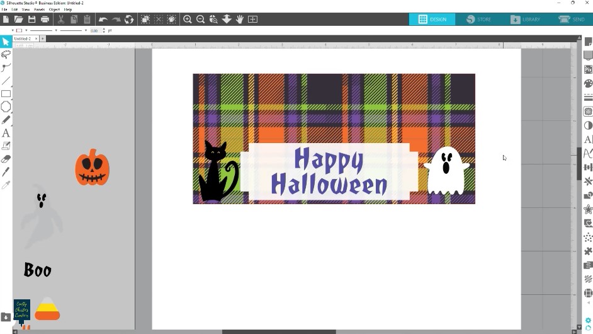The image size is (593, 334).
Task: Open the Edit menu
Action: pyautogui.click(x=14, y=9)
